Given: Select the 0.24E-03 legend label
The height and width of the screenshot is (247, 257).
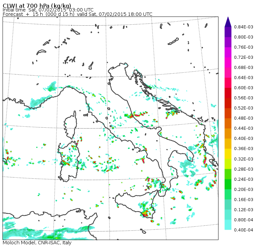Looking at the screenshot, I should [x=243, y=179].
